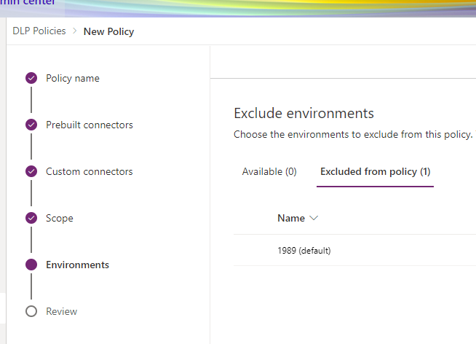The image size is (476, 344).
Task: Click the Prebuilt connectors checkmark icon
Action: 31,125
